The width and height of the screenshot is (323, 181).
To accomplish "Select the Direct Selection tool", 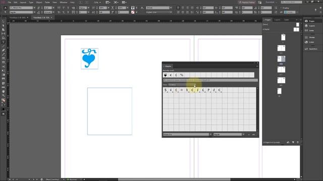I will (4, 26).
